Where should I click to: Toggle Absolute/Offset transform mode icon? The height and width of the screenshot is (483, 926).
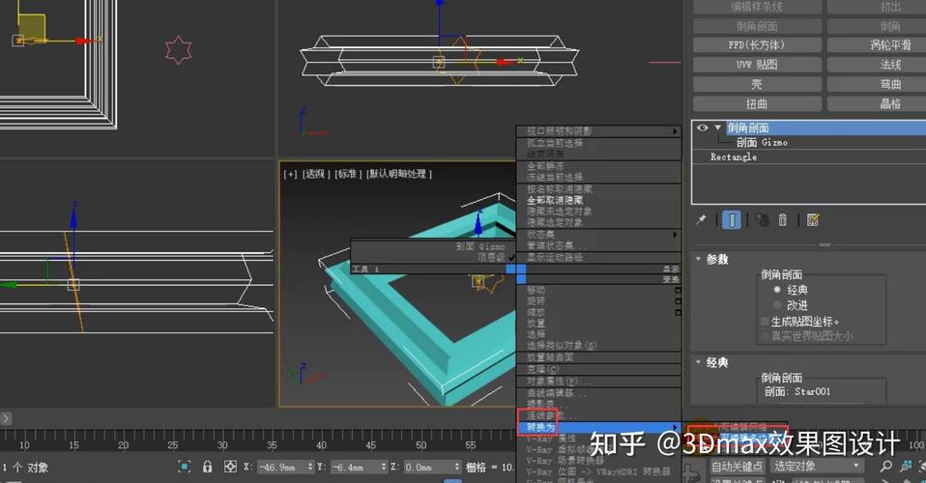[230, 467]
